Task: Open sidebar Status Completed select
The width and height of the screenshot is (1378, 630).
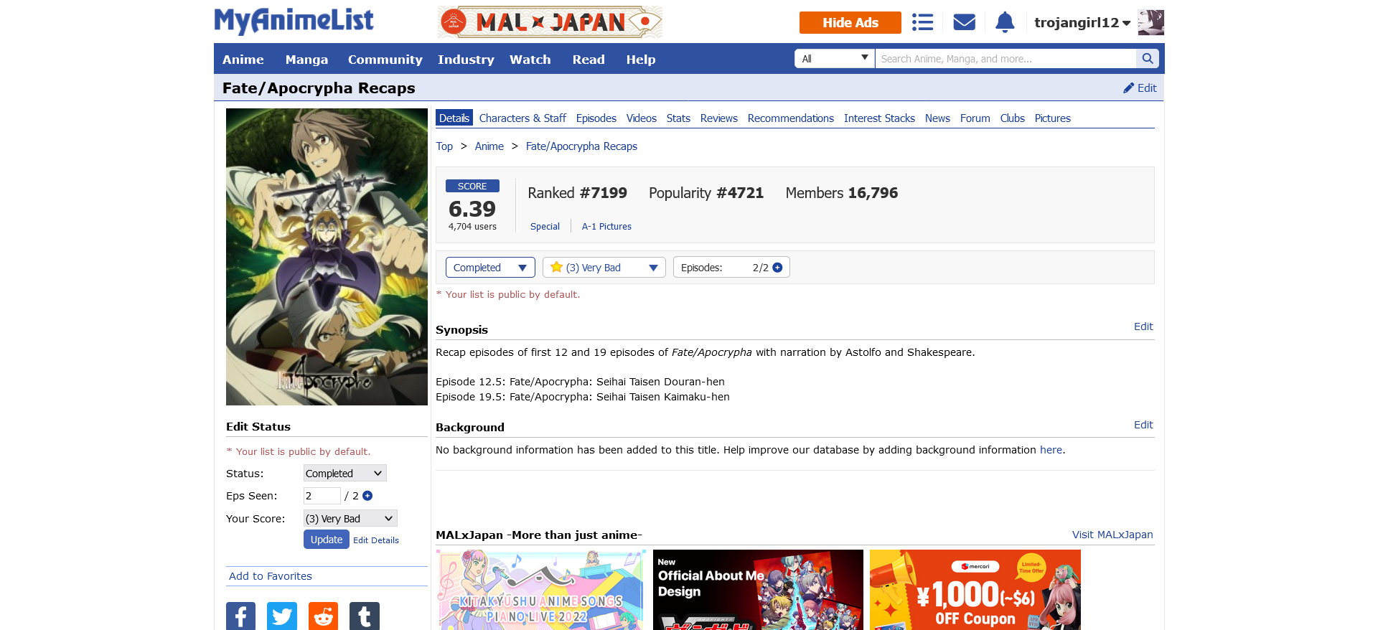Action: point(345,474)
